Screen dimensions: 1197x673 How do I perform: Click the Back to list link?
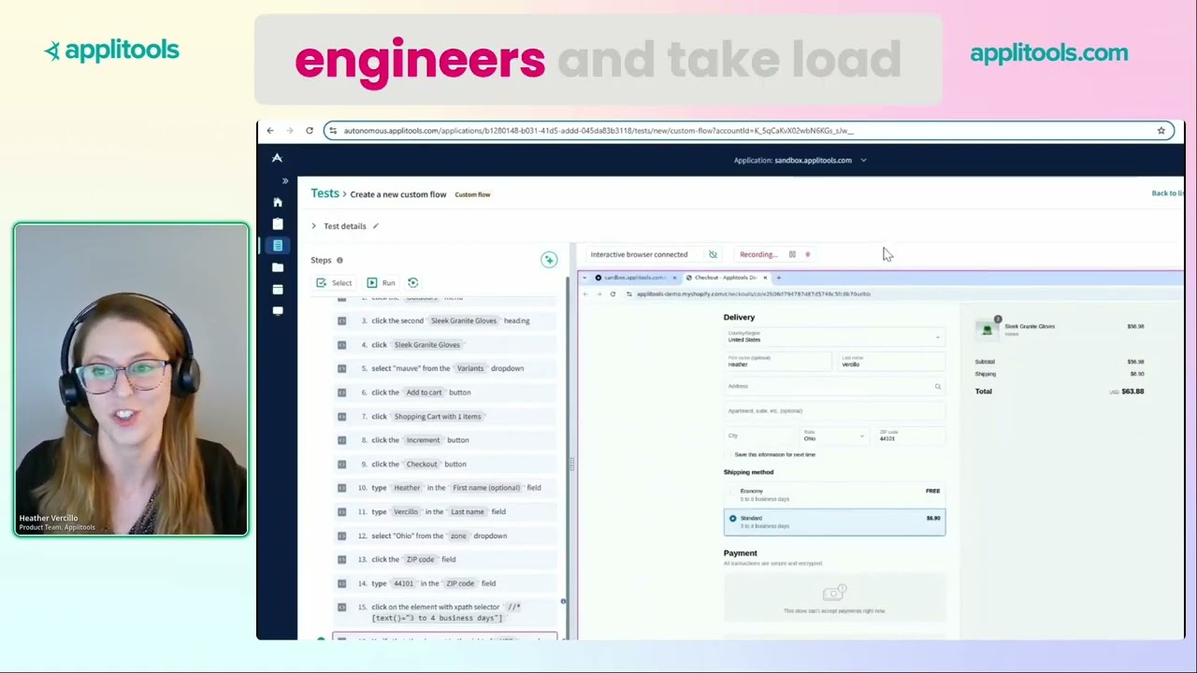pos(1167,193)
